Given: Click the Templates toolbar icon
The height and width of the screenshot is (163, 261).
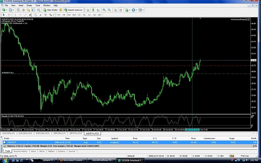Looking at the screenshot, I should click(x=140, y=10).
